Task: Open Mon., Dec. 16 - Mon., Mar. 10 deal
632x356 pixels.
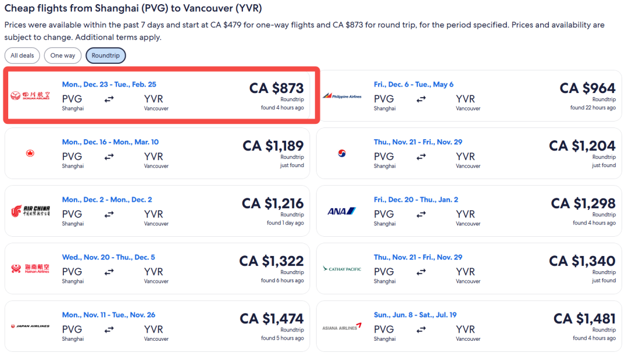Action: 110,142
